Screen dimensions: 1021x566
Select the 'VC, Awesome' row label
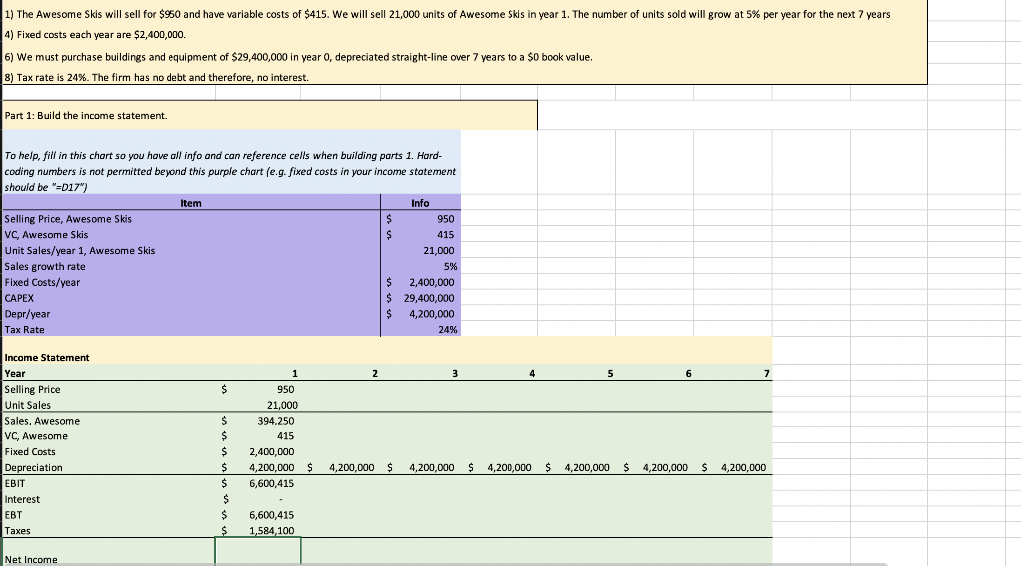36,435
